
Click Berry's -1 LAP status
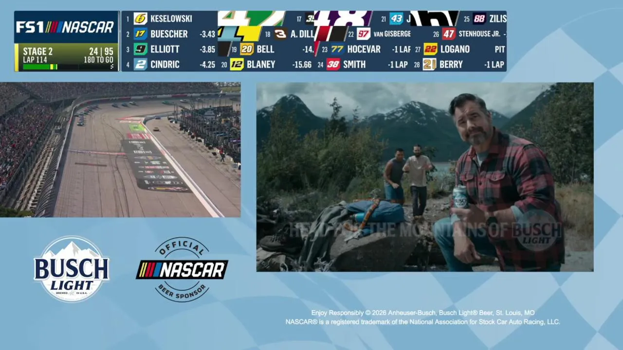click(494, 64)
